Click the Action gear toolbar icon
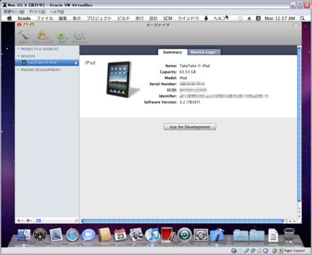Viewport: 312px width, 255px height. tap(78, 35)
